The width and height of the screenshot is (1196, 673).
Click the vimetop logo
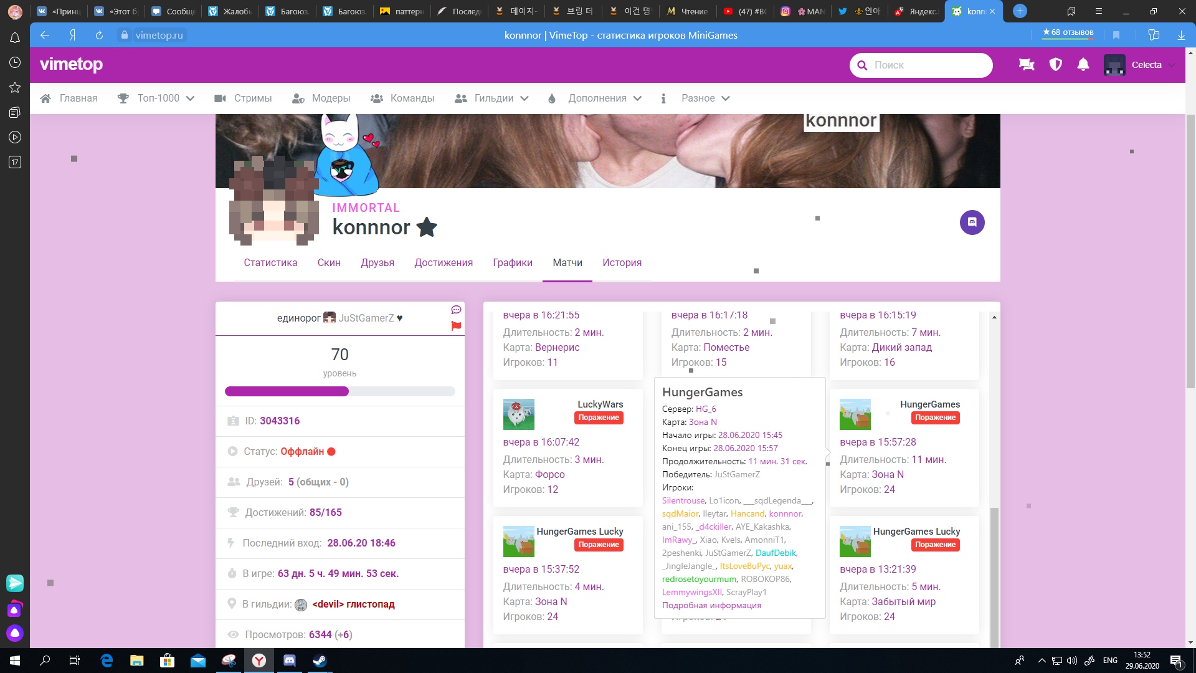tap(71, 64)
